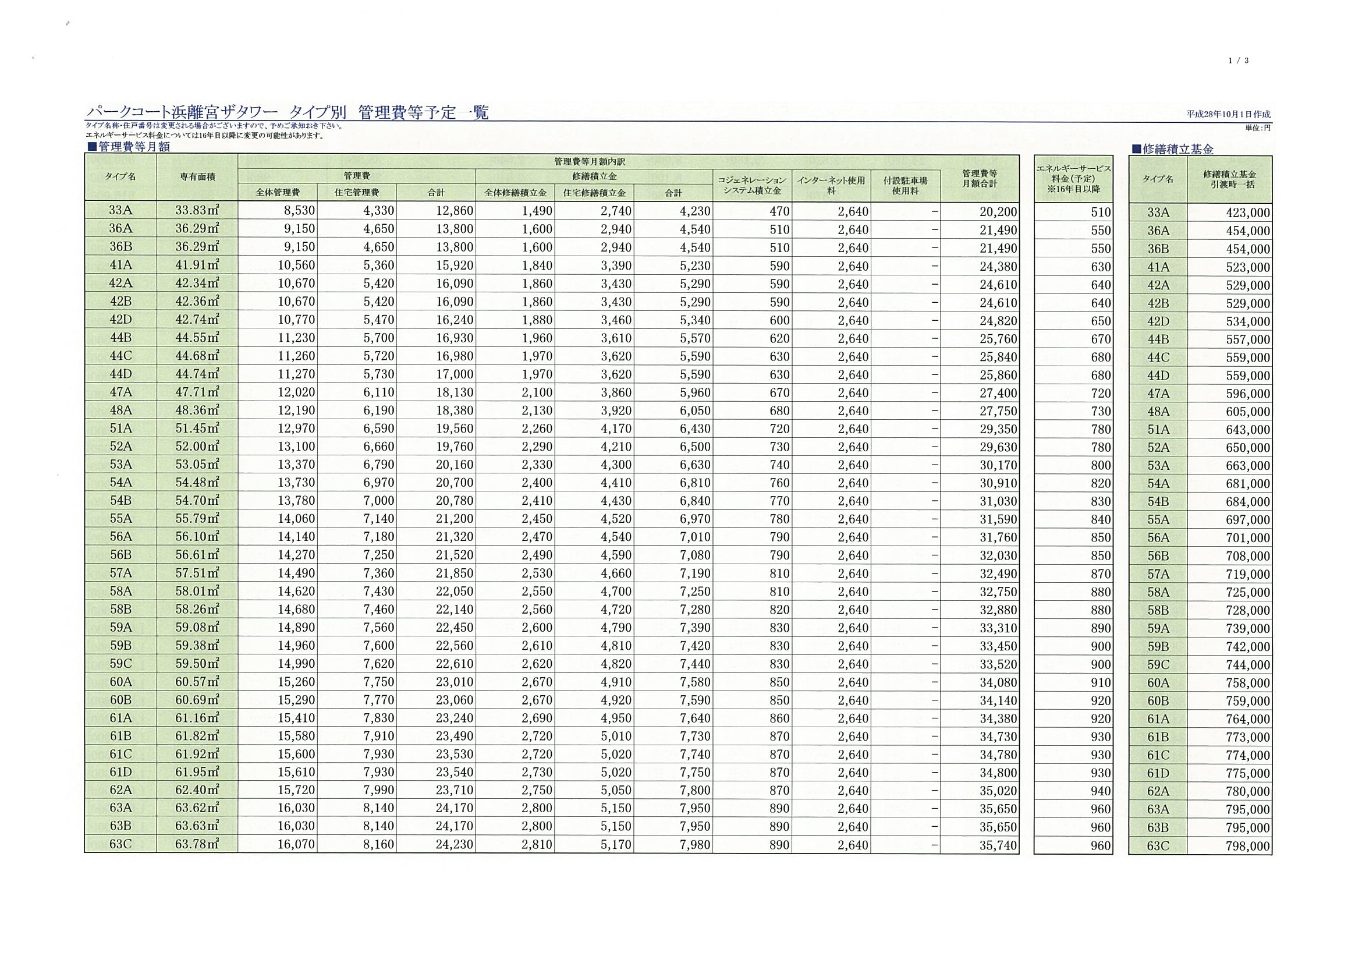This screenshot has height=963, width=1362.
Task: Select the 33.83㎡ area cell
Action: [197, 211]
